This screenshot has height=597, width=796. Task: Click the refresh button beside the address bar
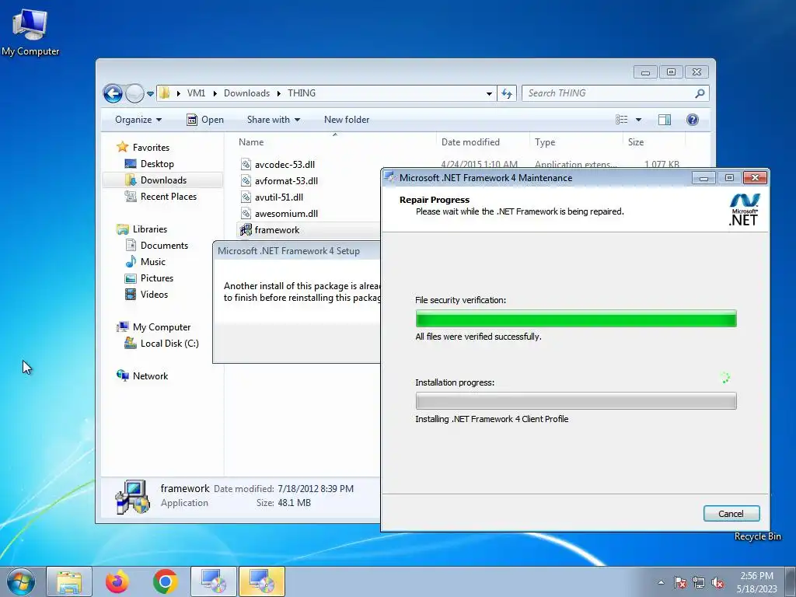(507, 93)
